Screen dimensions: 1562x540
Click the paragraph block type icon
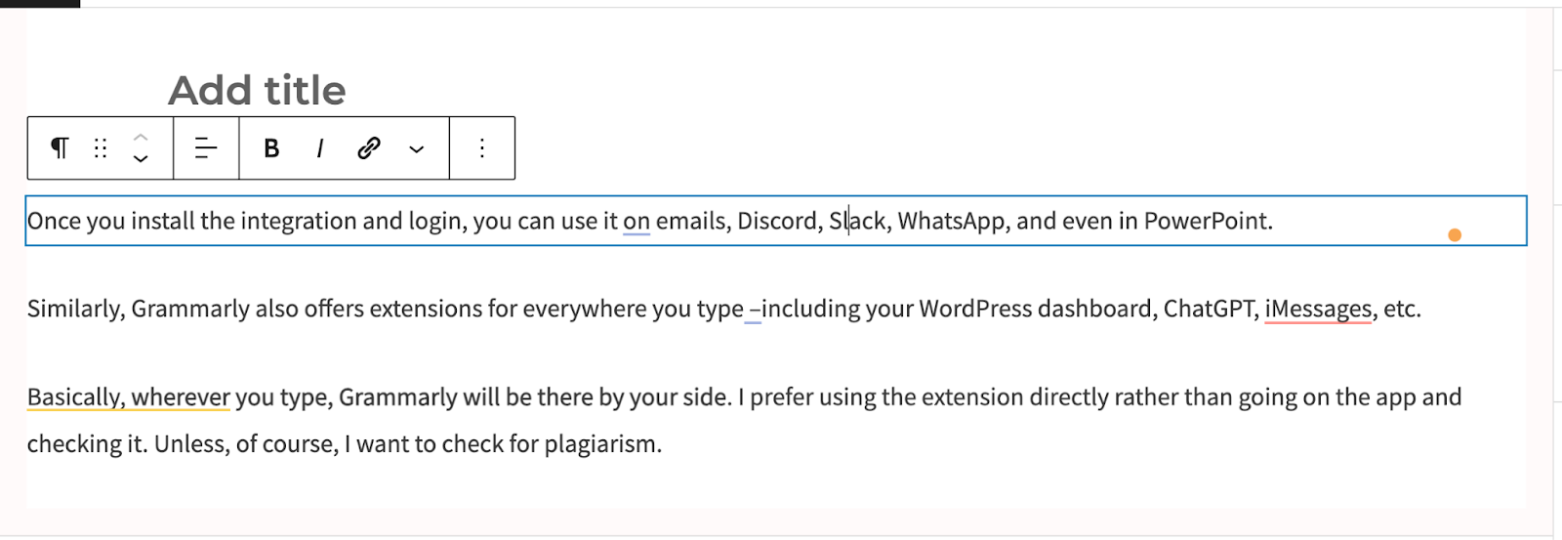point(60,147)
